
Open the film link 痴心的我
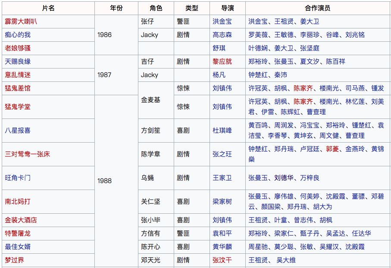coord(17,35)
